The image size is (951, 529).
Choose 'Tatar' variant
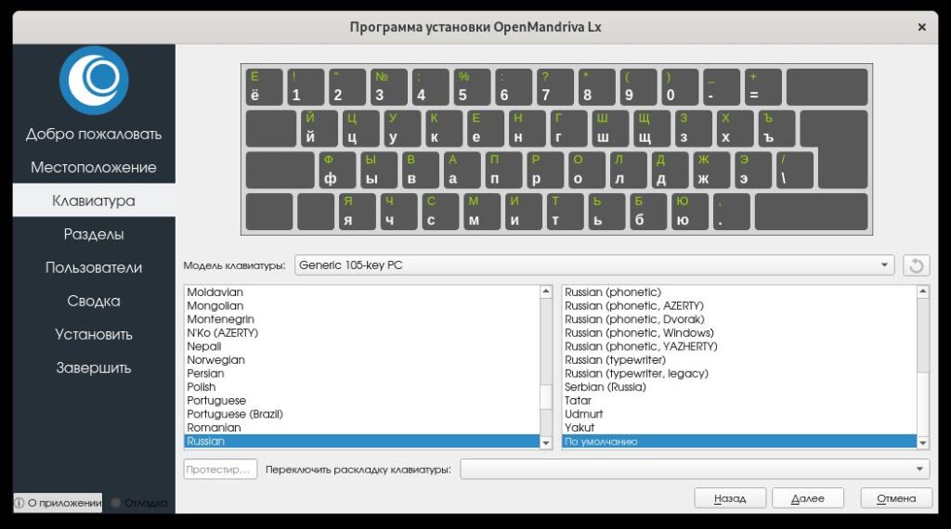[x=739, y=400]
